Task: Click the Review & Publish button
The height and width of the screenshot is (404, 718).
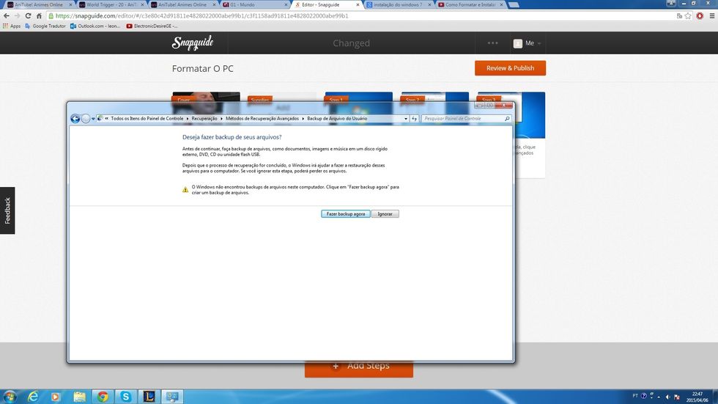Action: 510,68
